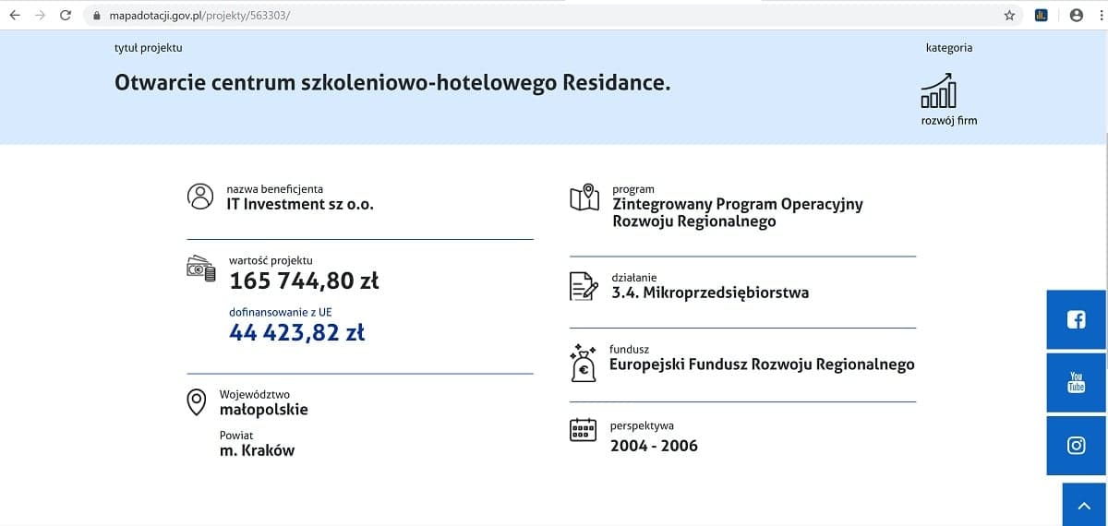Click the document pen icon beside działanie

584,286
